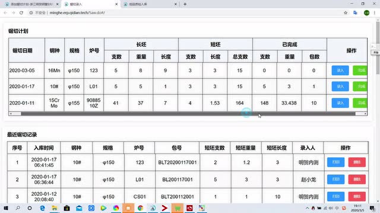Image resolution: width=380 pixels, height=213 pixels.
Task: Open the red arrow app on taskbar
Action: point(165,208)
